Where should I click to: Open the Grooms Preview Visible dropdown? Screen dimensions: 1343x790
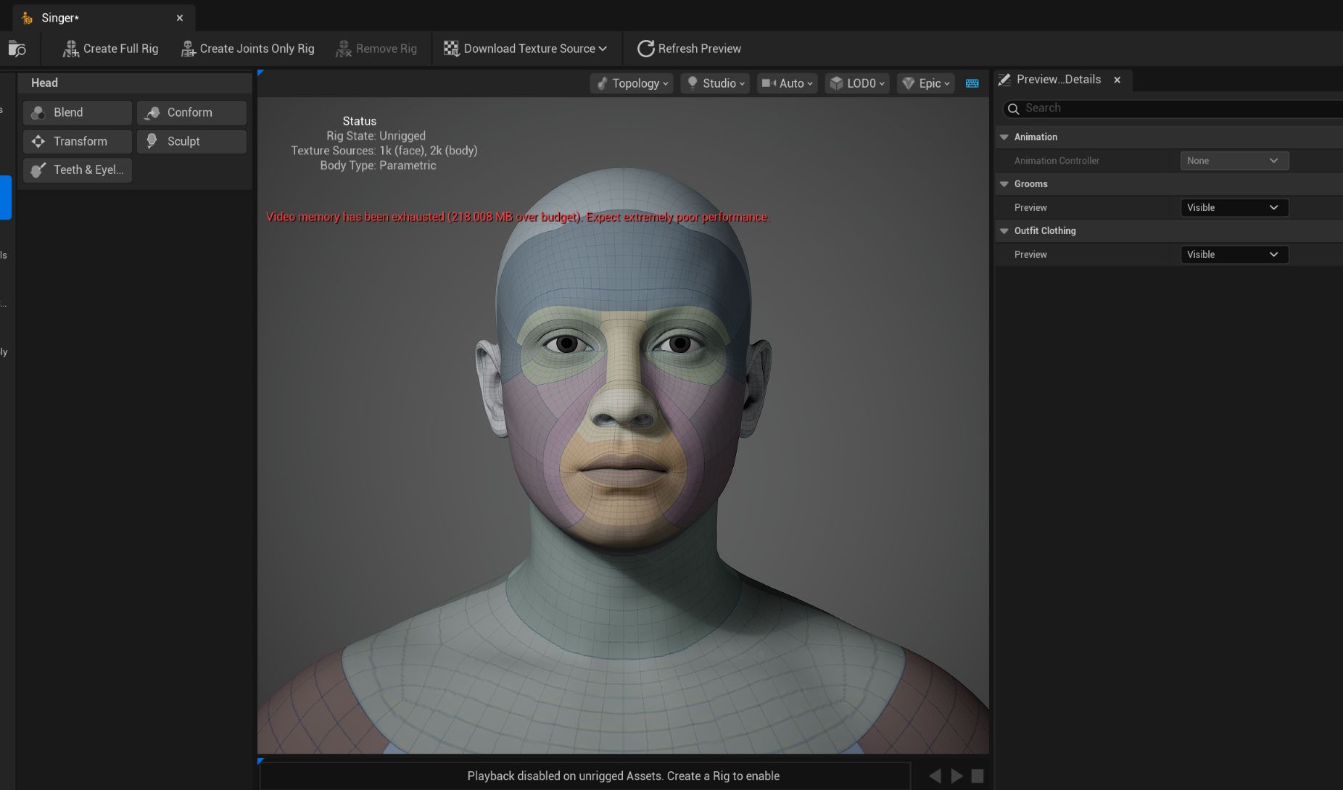point(1234,207)
